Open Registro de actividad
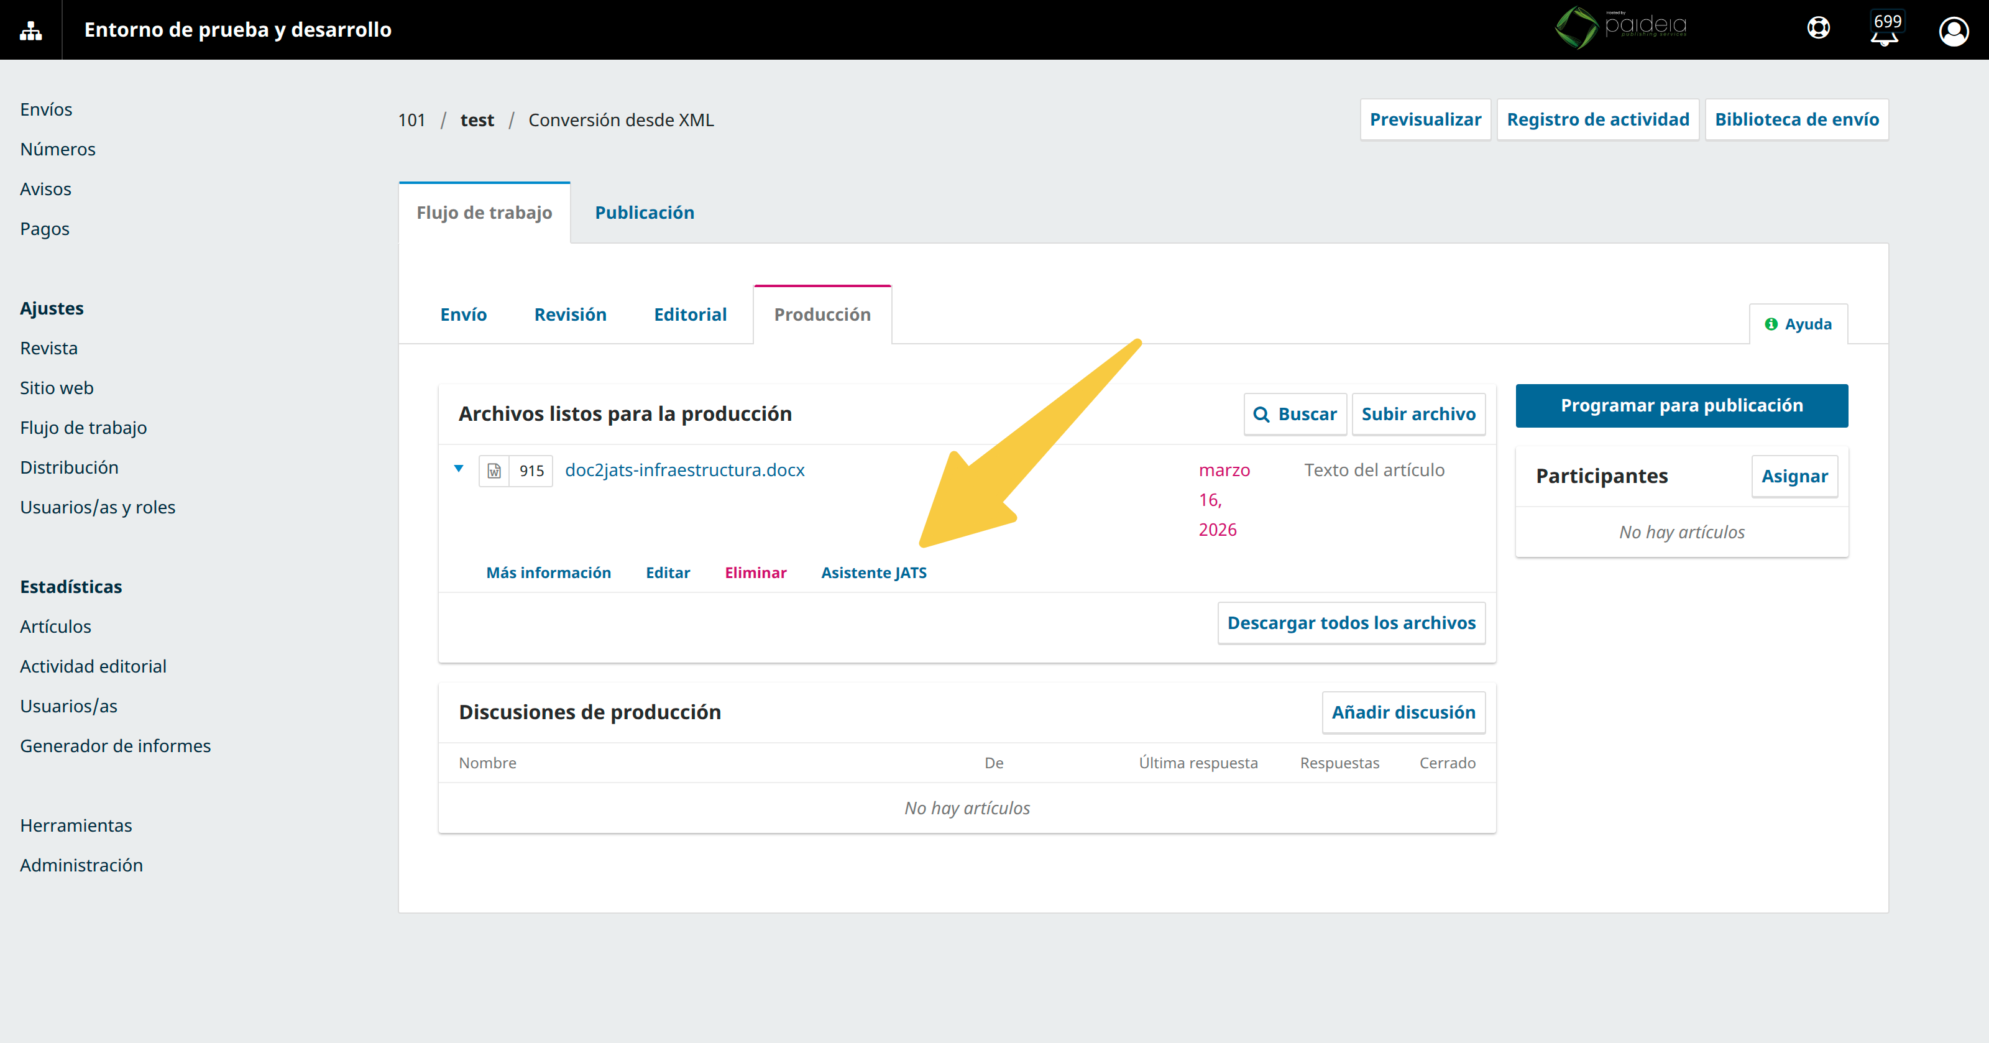The image size is (1989, 1043). (1597, 120)
